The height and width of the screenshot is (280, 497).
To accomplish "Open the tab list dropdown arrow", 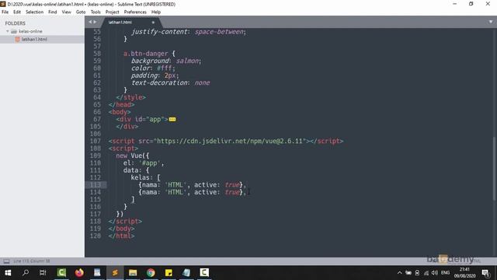I will coord(491,22).
